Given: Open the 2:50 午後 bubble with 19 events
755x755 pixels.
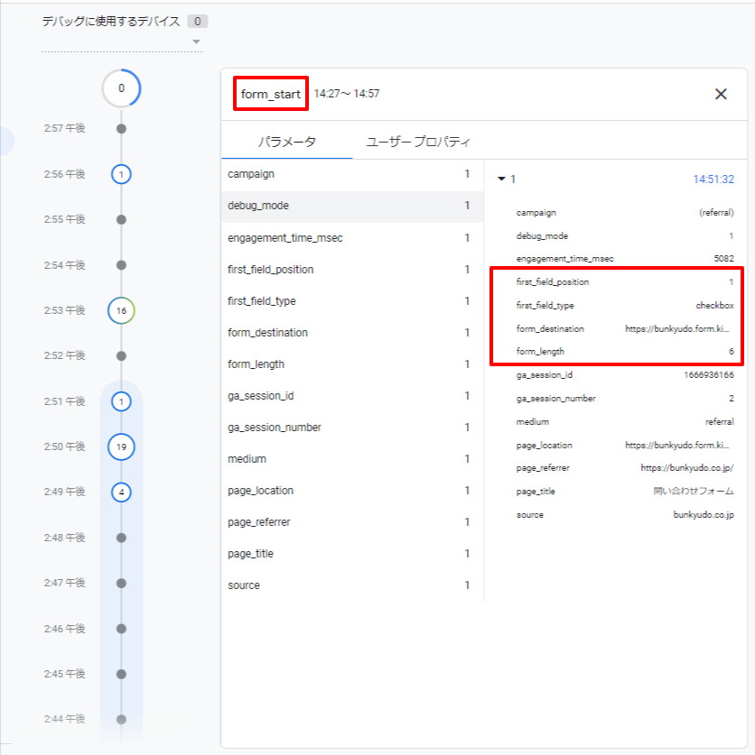Looking at the screenshot, I should (122, 447).
